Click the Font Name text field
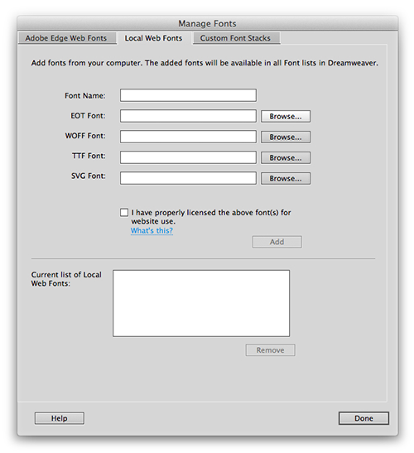Viewport: 414px width, 453px height. 188,95
